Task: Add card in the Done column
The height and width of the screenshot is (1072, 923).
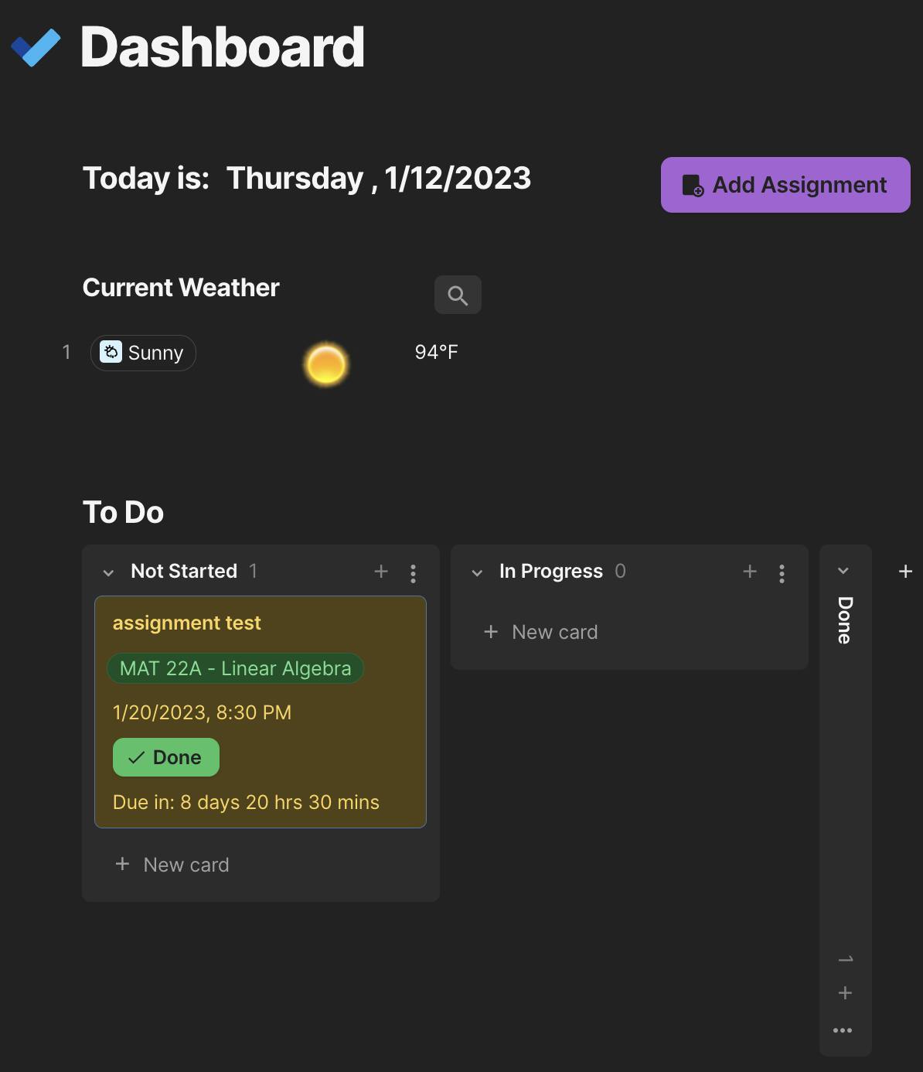Action: [845, 993]
